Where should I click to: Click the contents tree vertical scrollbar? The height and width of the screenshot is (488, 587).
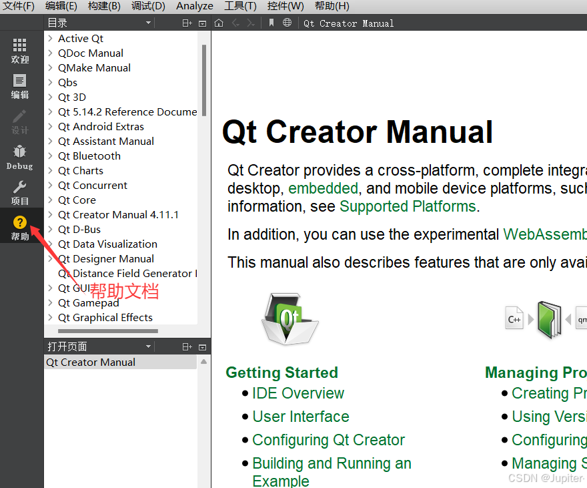point(204,80)
